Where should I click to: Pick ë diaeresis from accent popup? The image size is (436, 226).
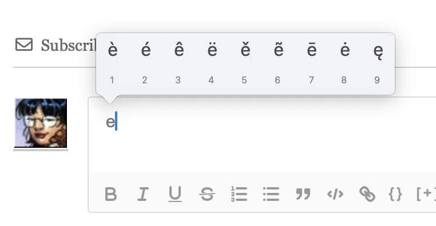(212, 50)
